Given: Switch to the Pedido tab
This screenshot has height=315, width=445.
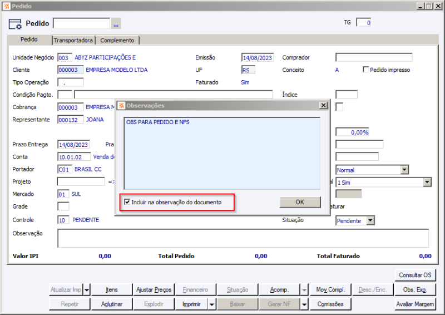Looking at the screenshot, I should [x=29, y=40].
